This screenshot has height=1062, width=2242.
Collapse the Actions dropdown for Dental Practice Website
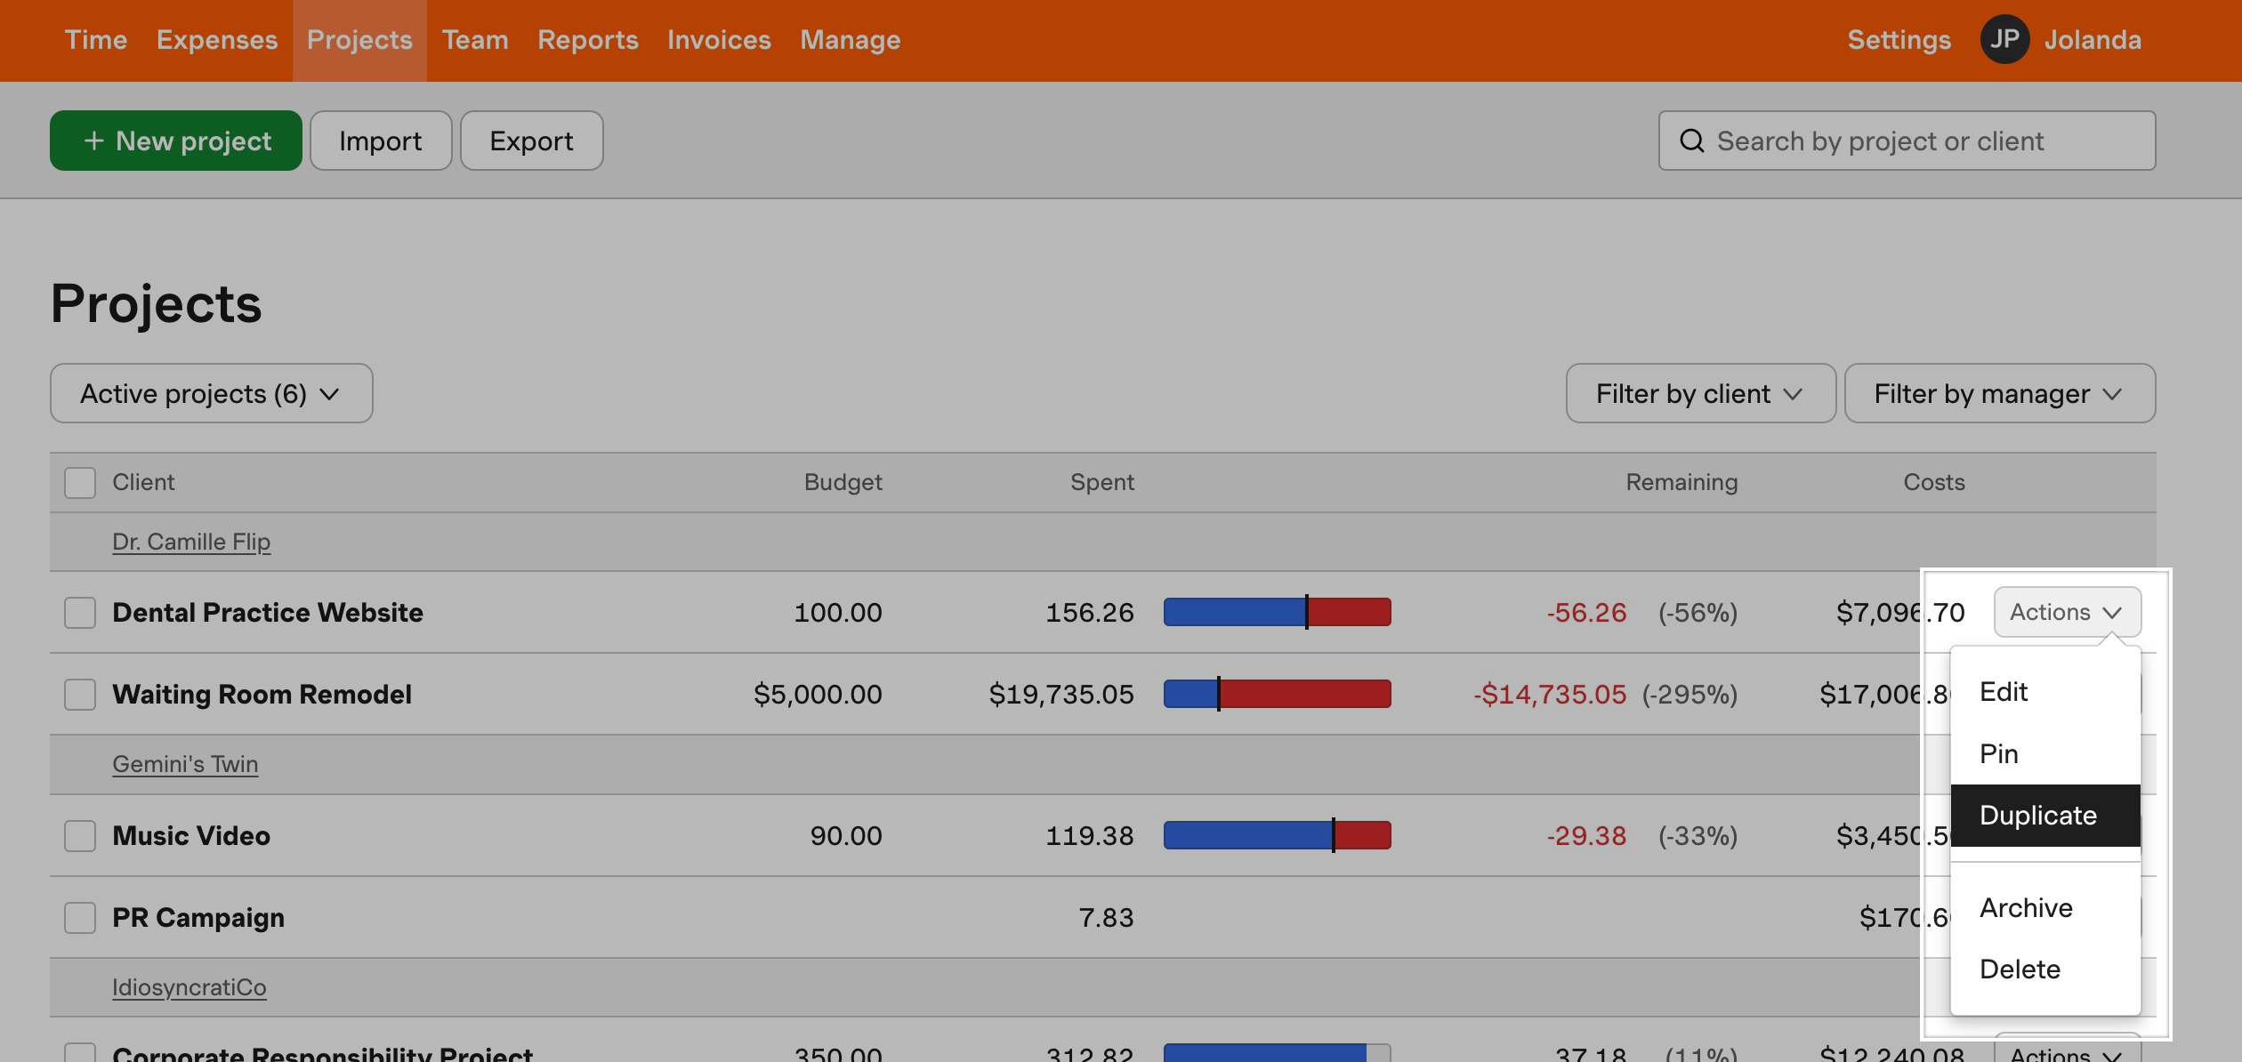point(2066,613)
